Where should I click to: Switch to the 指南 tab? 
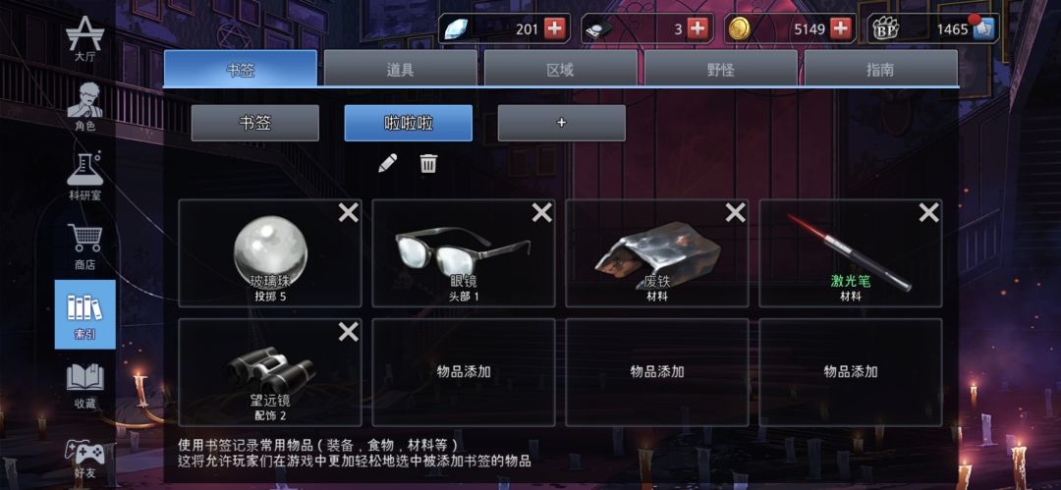(x=881, y=69)
